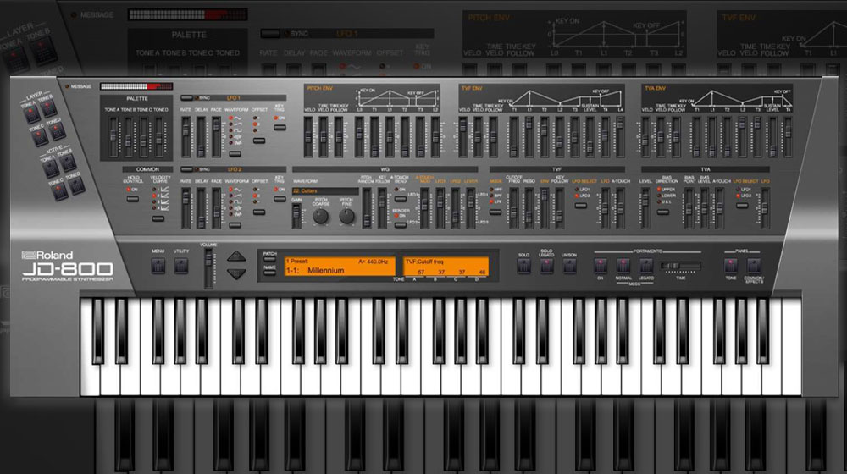Click the TVF:Cutoff freq display

tap(446, 267)
